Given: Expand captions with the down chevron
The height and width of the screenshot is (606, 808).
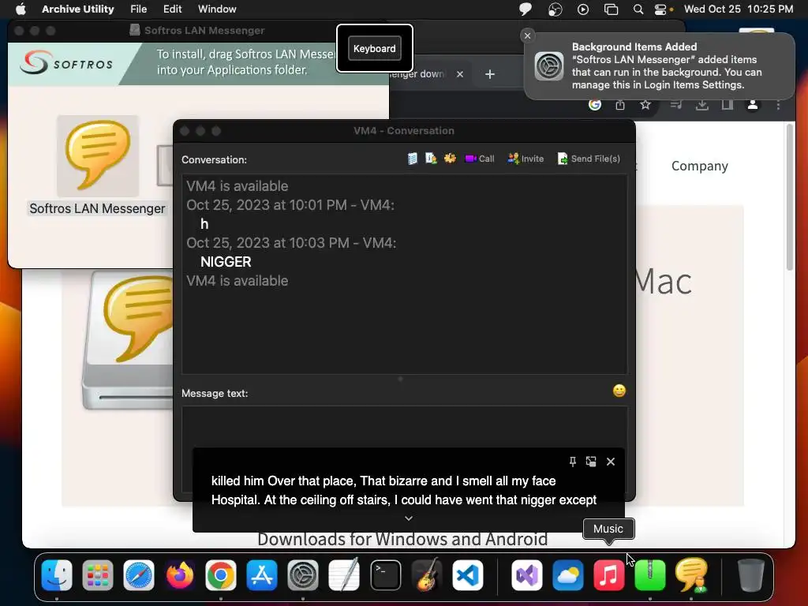Looking at the screenshot, I should click(x=409, y=518).
